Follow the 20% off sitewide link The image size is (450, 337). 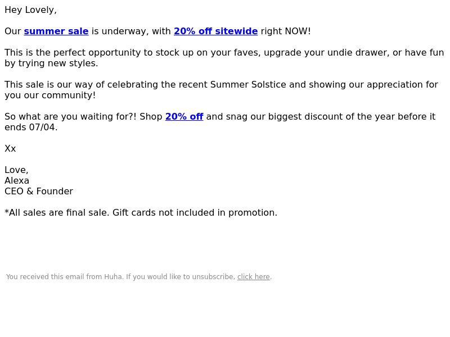(x=215, y=31)
